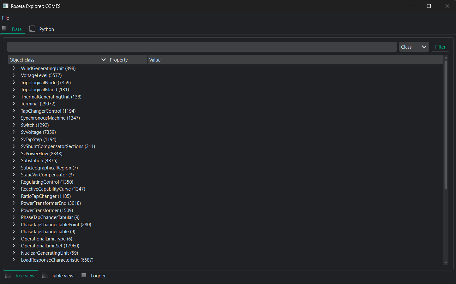This screenshot has height=284, width=456.
Task: Click the Filter button
Action: pos(440,46)
